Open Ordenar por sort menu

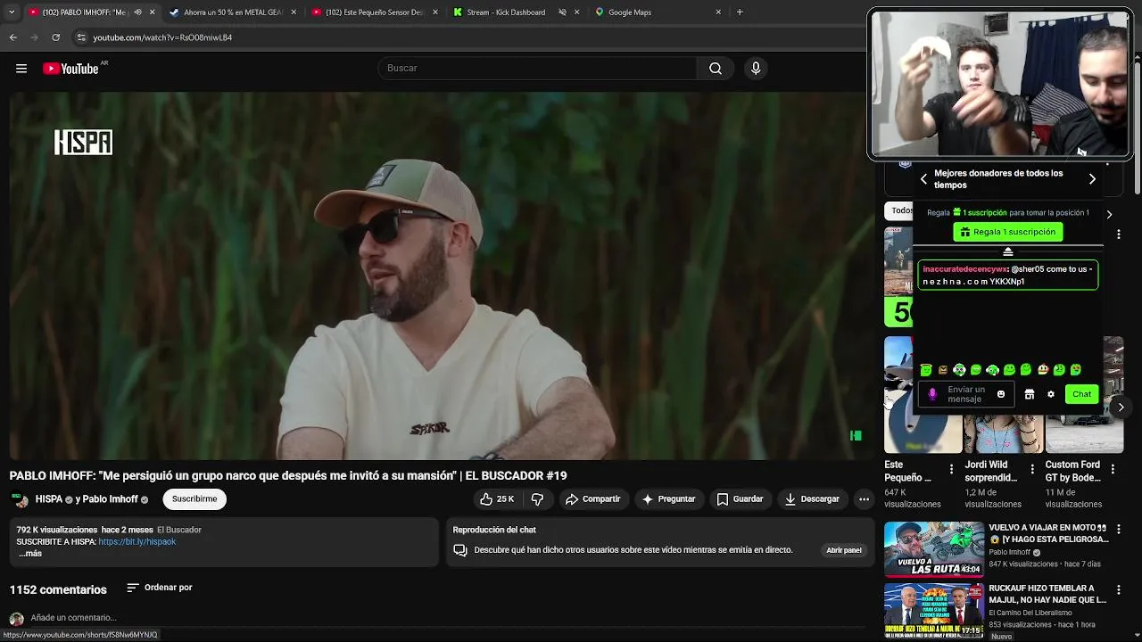point(160,588)
